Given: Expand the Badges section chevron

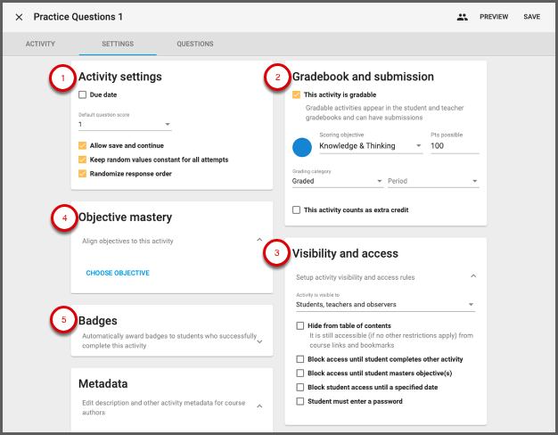Looking at the screenshot, I should point(258,341).
